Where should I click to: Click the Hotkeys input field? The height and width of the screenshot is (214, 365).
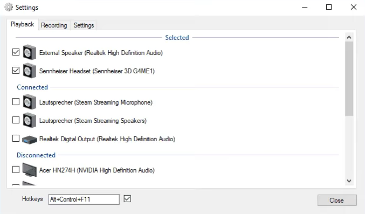(84, 199)
